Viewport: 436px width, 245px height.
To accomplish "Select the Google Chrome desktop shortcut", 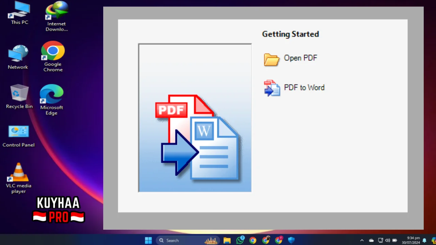I will click(53, 56).
